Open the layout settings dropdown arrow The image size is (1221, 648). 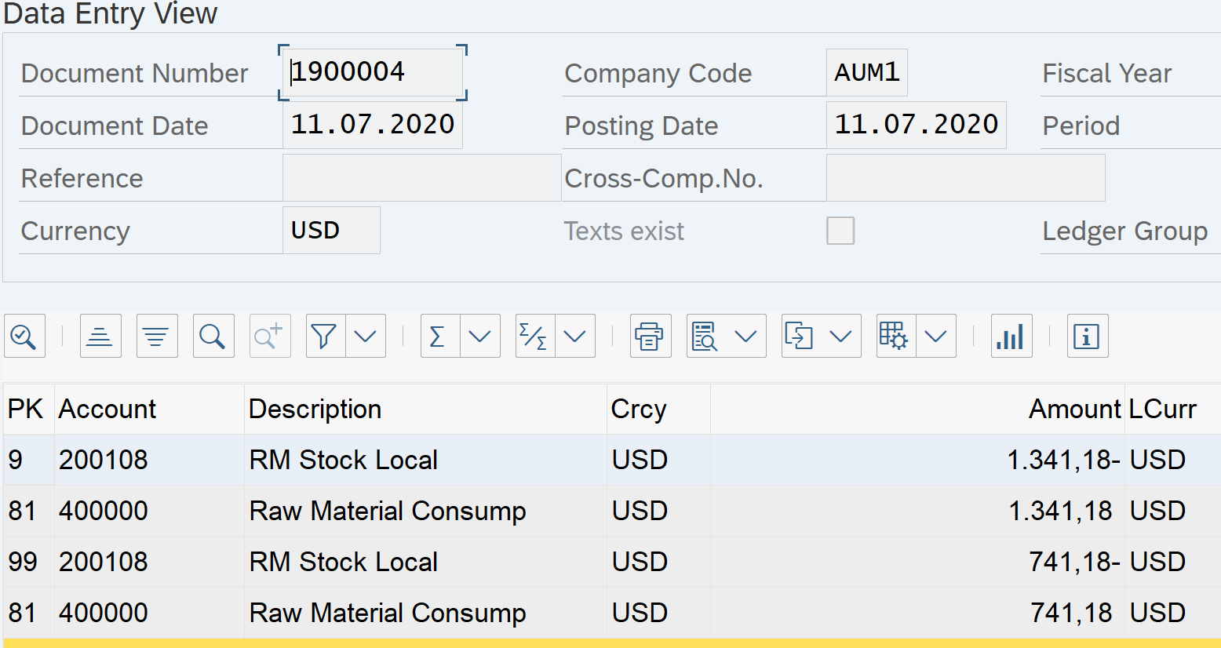[935, 337]
